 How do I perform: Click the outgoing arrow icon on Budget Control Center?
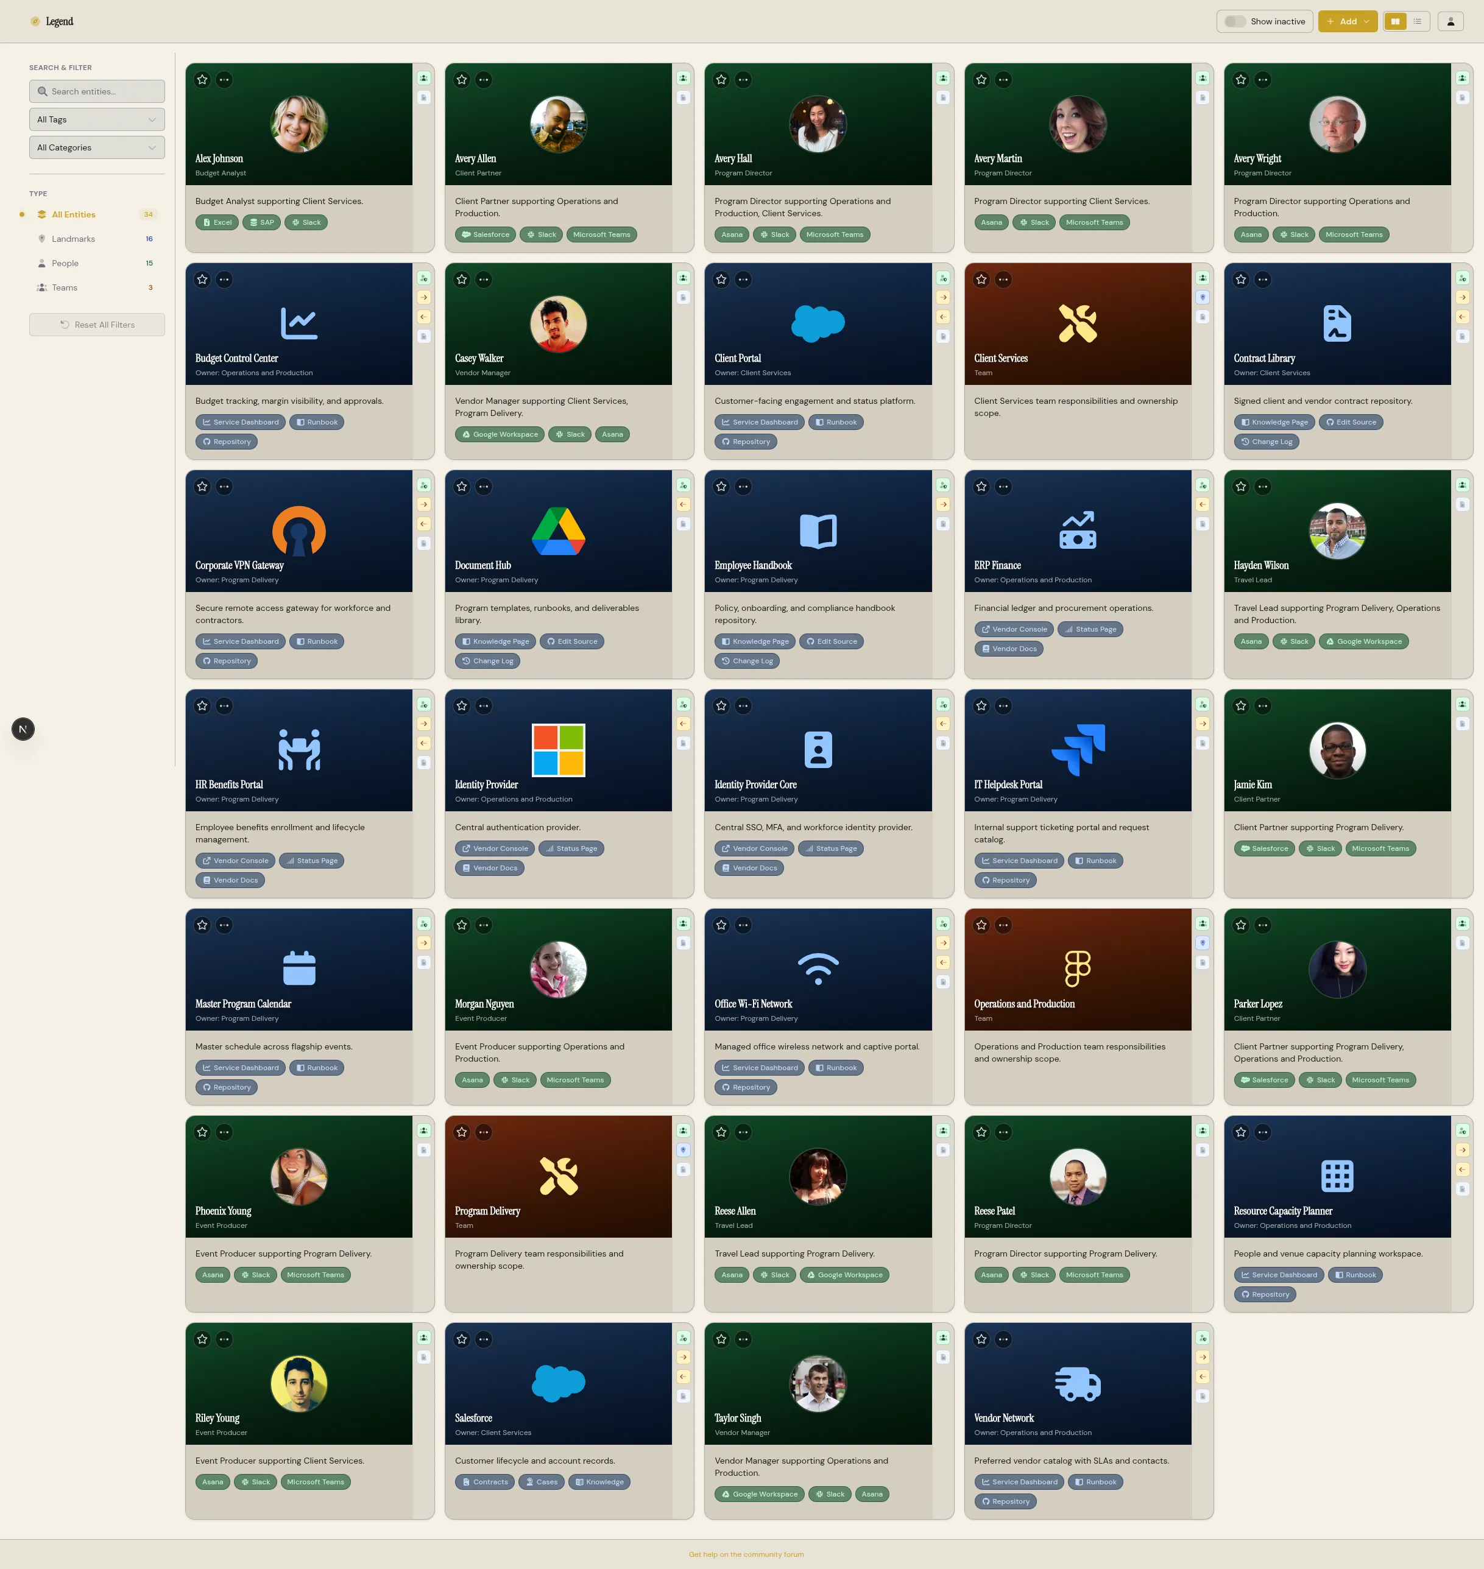pyautogui.click(x=424, y=298)
